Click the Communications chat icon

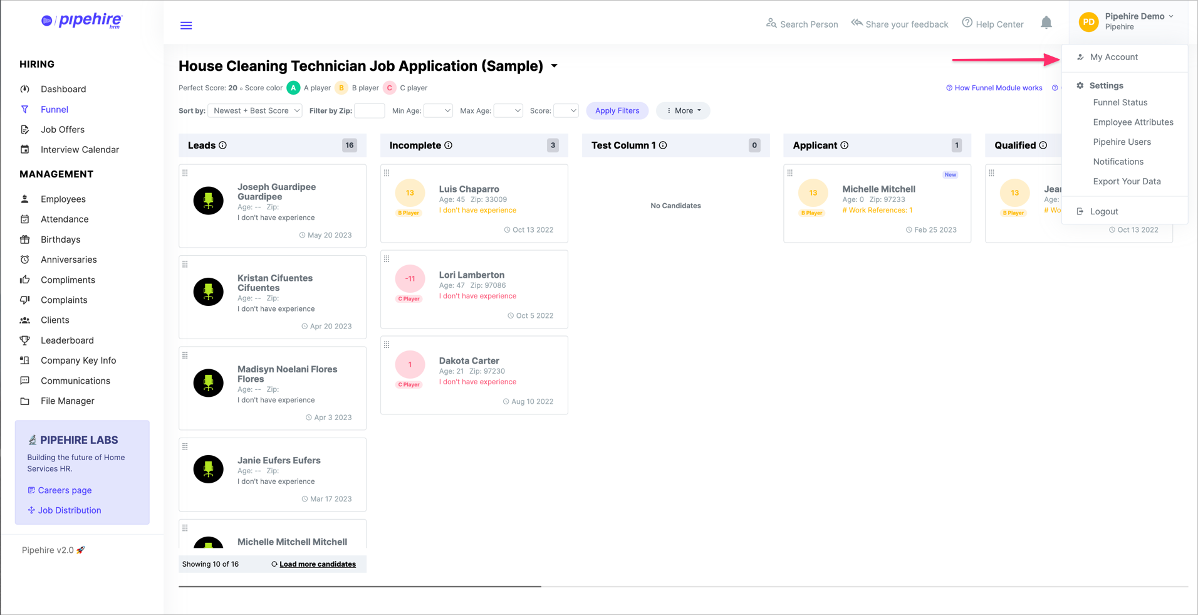pos(25,381)
